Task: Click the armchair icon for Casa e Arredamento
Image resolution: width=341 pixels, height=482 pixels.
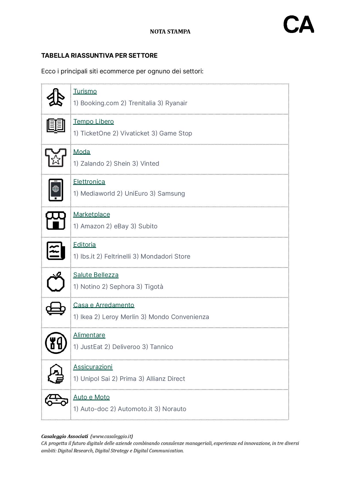Action: point(56,308)
